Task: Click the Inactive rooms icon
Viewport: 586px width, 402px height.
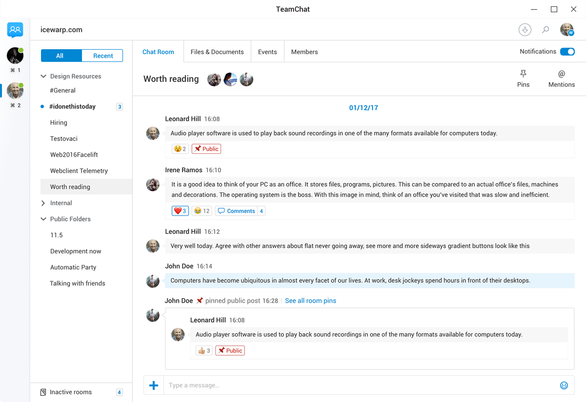Action: click(x=43, y=392)
